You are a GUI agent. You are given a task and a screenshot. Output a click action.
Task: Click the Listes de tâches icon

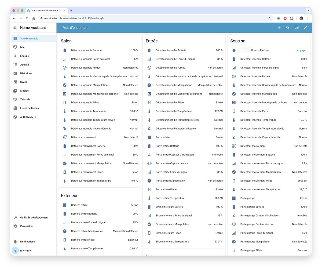pos(15,108)
